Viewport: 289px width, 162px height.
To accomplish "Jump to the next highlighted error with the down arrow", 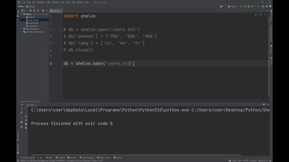I will (268, 14).
